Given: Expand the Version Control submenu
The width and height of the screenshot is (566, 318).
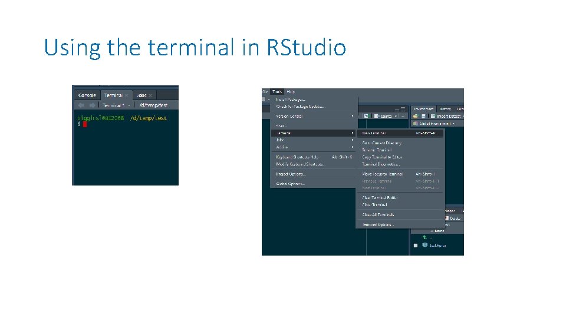Looking at the screenshot, I should pyautogui.click(x=314, y=116).
